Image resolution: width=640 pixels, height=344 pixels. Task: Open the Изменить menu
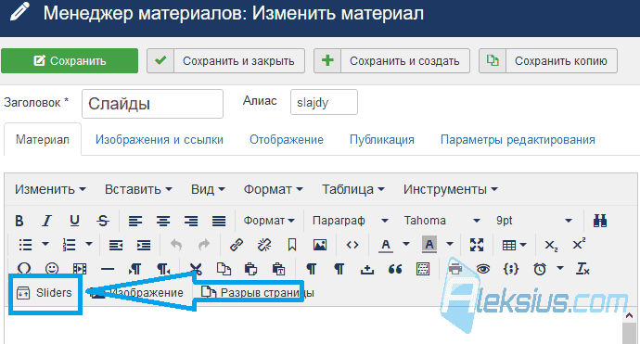click(50, 189)
